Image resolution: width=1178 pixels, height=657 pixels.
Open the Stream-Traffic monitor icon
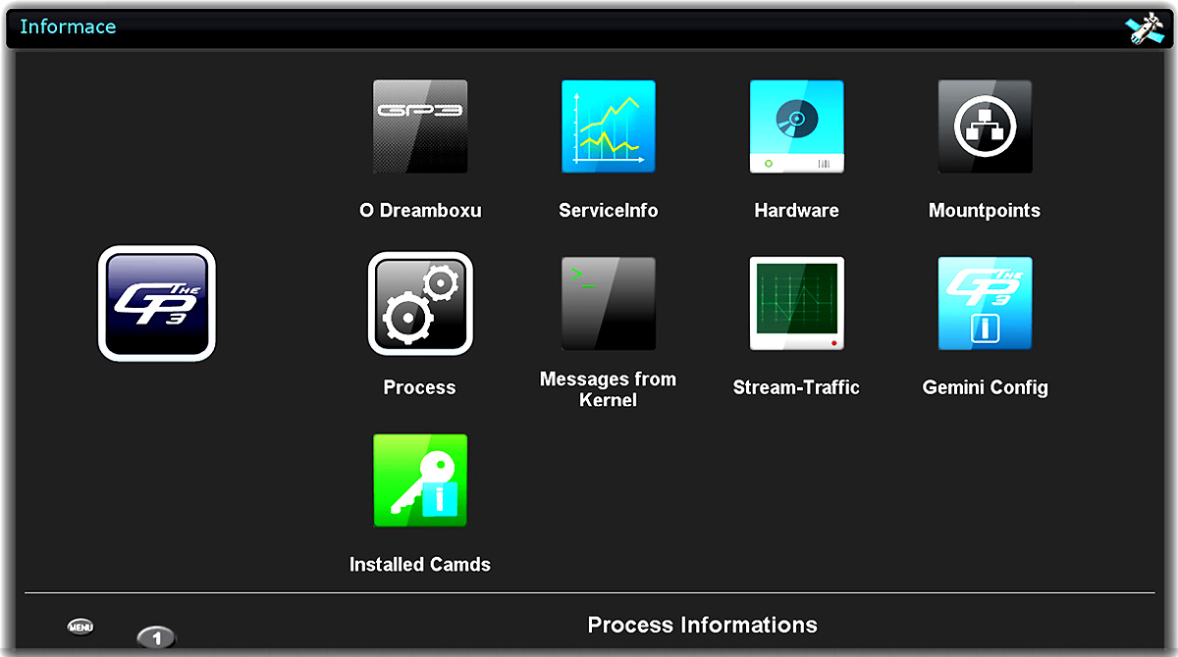(x=797, y=304)
